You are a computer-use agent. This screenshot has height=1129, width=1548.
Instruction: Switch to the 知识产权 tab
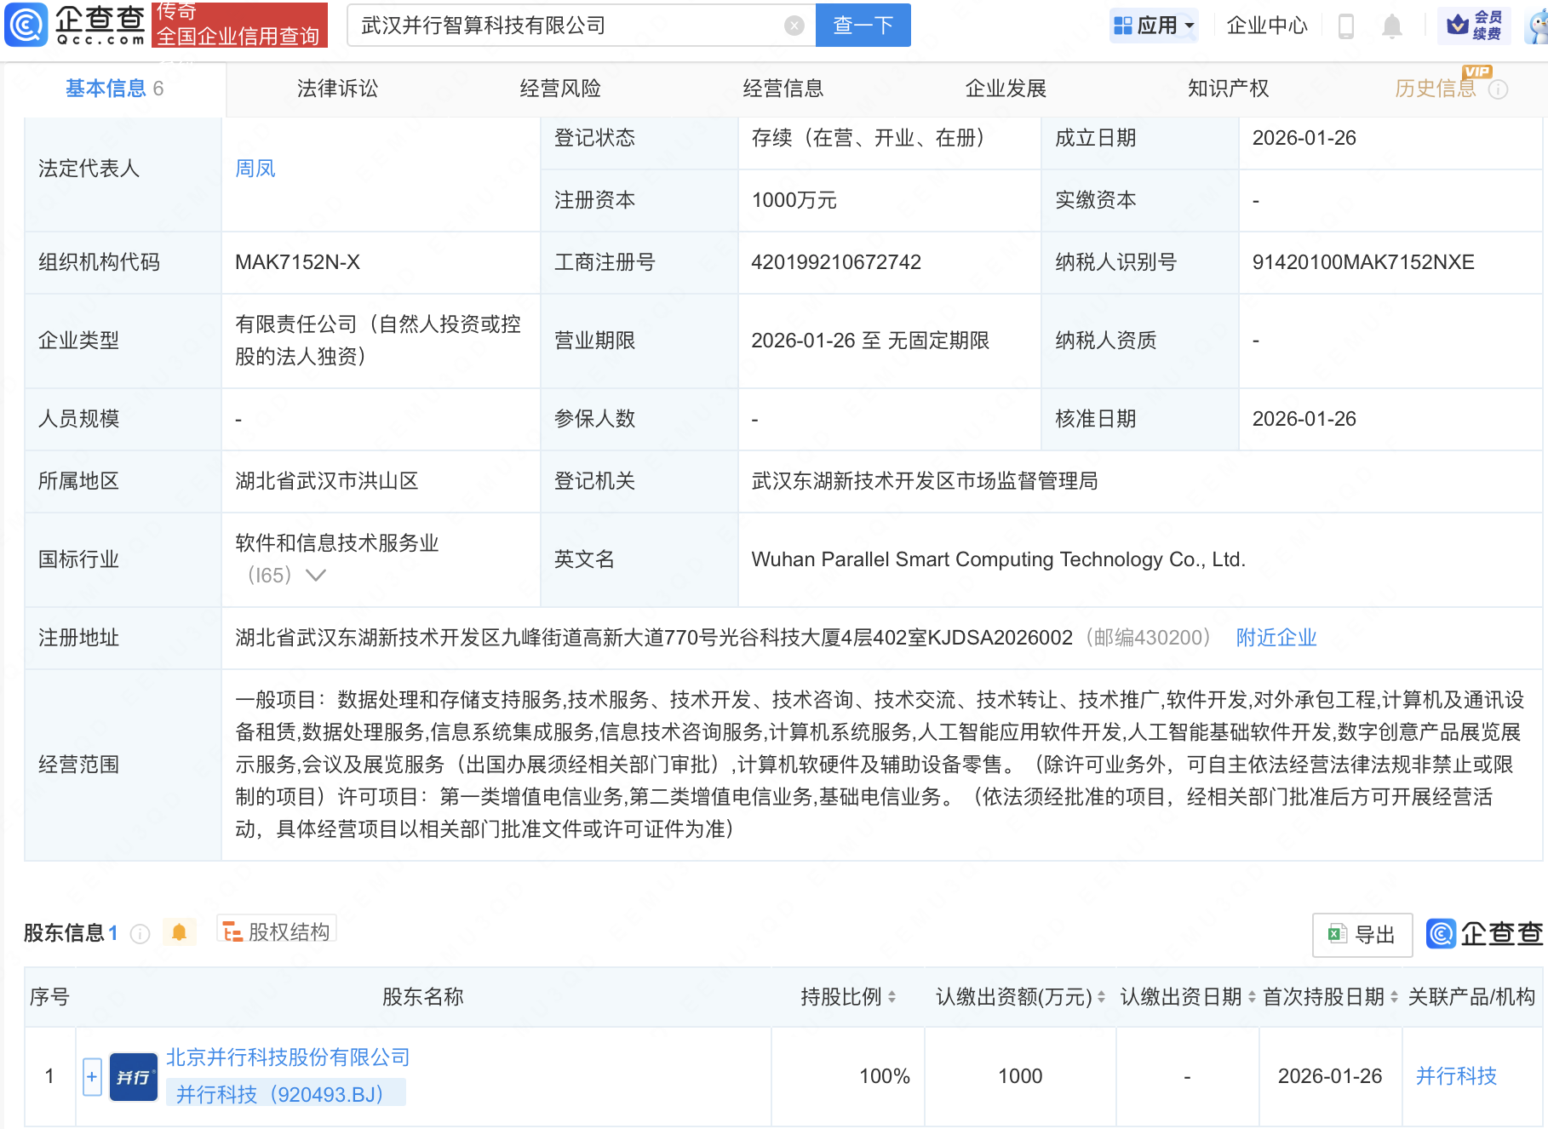1228,89
